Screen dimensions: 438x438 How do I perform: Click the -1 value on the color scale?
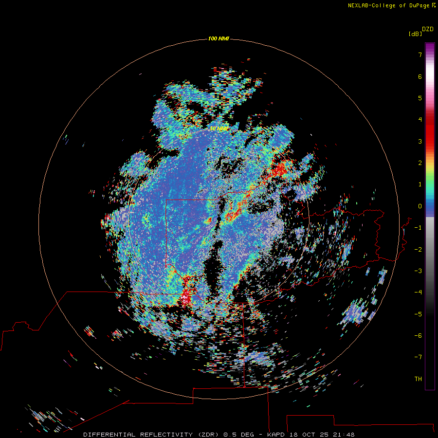click(418, 228)
